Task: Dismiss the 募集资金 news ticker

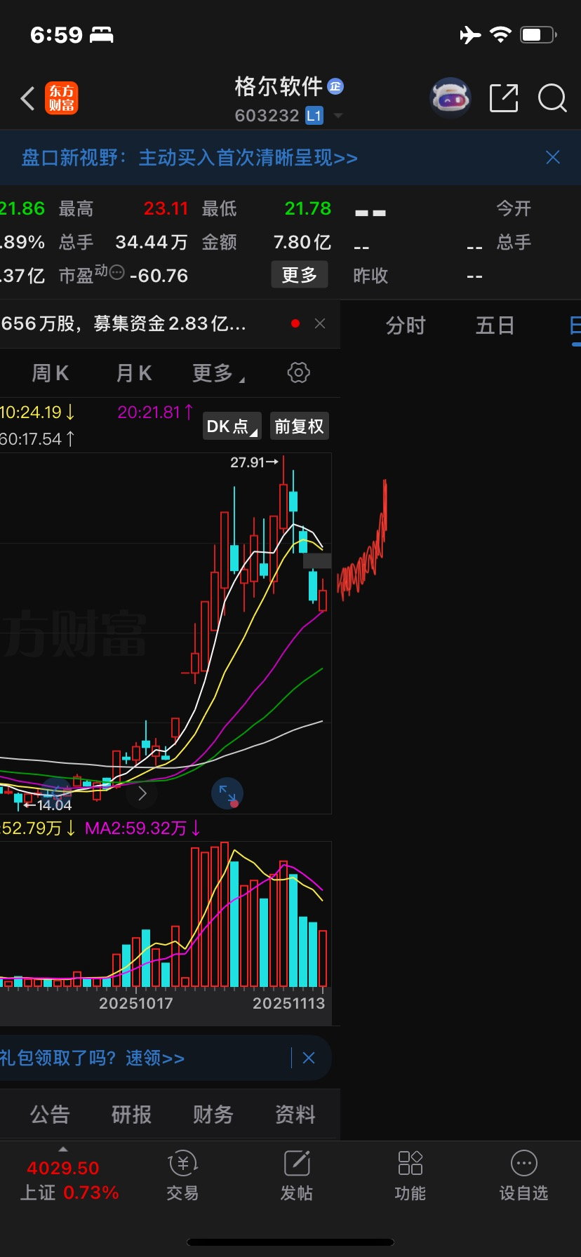Action: [x=320, y=323]
